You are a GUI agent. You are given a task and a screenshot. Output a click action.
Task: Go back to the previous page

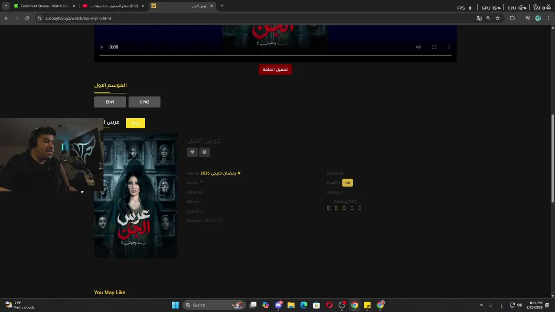[x=6, y=18]
